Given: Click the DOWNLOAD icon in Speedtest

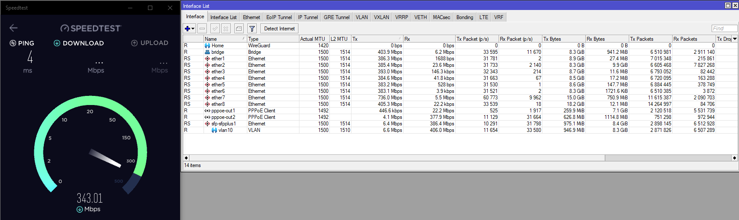Looking at the screenshot, I should point(57,43).
